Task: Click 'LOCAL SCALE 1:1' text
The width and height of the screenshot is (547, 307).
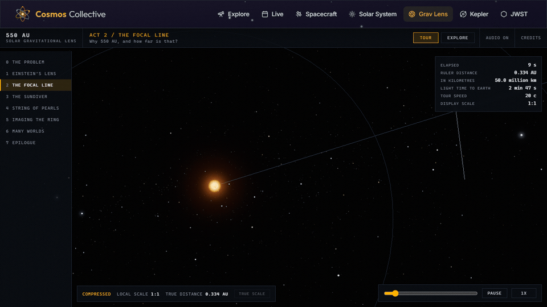Action: (x=138, y=294)
